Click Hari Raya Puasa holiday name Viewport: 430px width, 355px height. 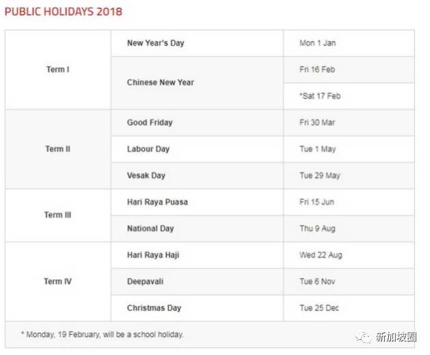[x=157, y=202]
